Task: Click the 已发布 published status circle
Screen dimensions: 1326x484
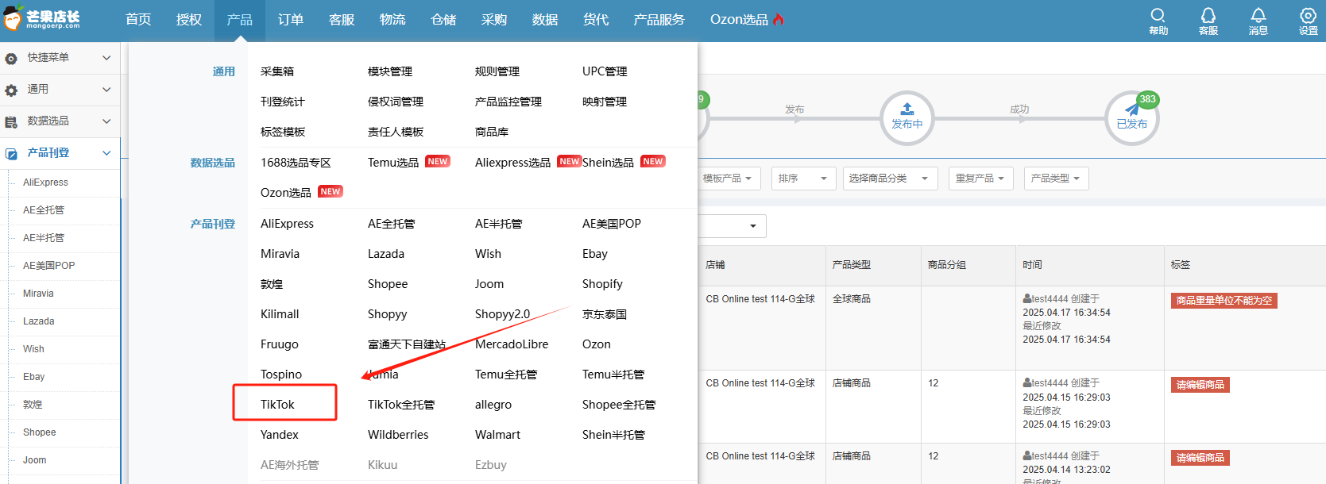Action: coord(1131,118)
